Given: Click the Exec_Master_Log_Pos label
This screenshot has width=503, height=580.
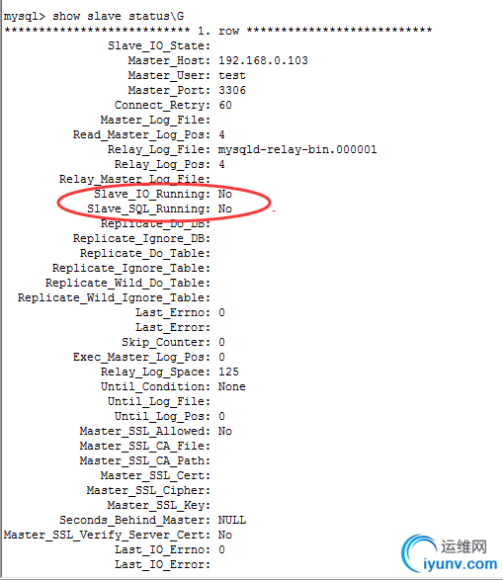Looking at the screenshot, I should coord(141,358).
